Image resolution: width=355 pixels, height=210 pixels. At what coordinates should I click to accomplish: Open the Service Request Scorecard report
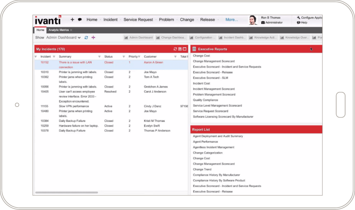210,111
